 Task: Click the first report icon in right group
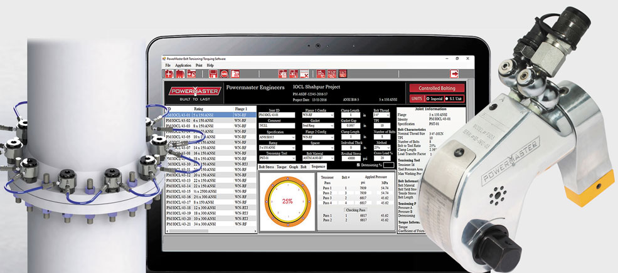point(321,73)
